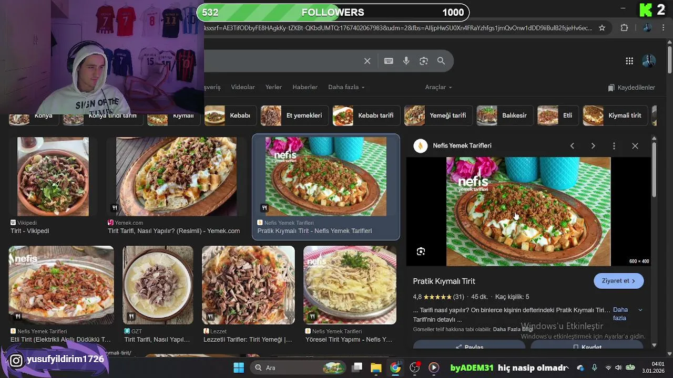Start voice search with the microphone icon

pos(406,61)
